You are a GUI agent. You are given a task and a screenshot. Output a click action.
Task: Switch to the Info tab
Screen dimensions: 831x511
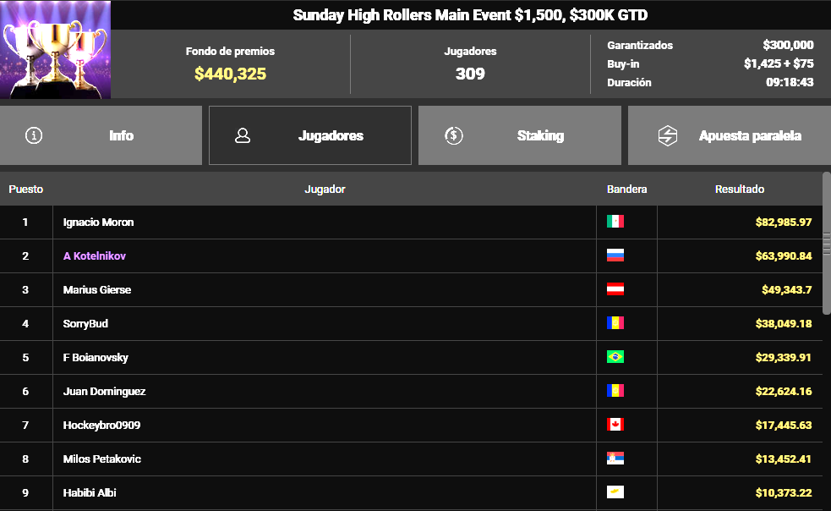pyautogui.click(x=101, y=135)
